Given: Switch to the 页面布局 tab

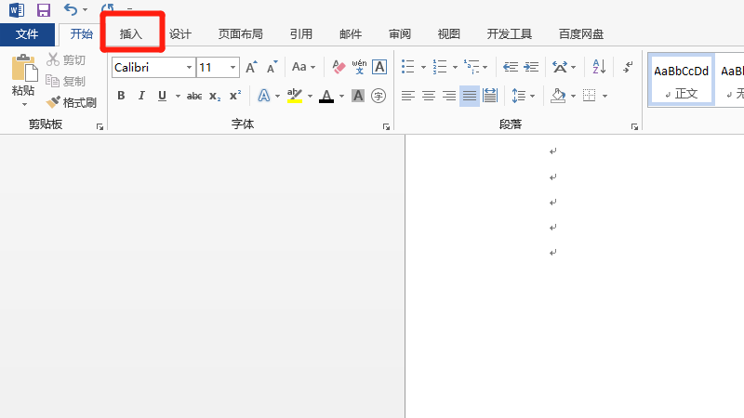Looking at the screenshot, I should [240, 34].
